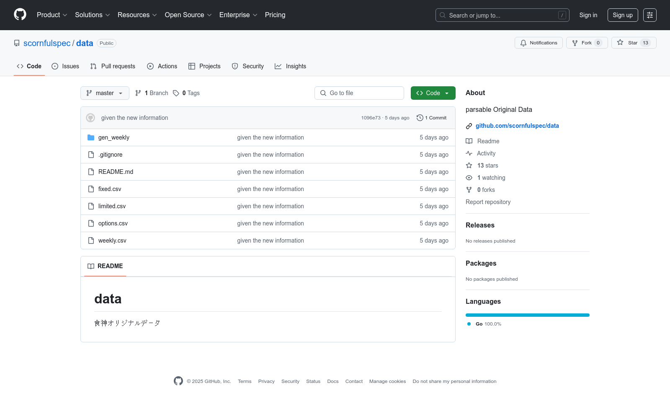Click Sign in
Image resolution: width=670 pixels, height=419 pixels.
point(588,15)
